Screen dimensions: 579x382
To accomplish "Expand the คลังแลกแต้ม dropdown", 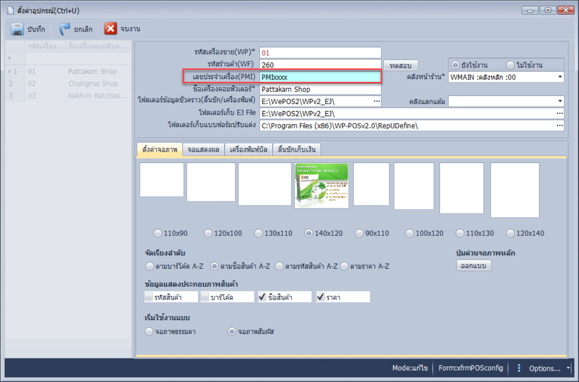I will pyautogui.click(x=560, y=101).
